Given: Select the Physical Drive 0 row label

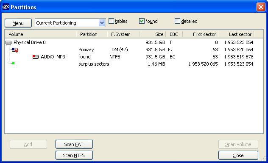Looking at the screenshot, I should [30, 42].
